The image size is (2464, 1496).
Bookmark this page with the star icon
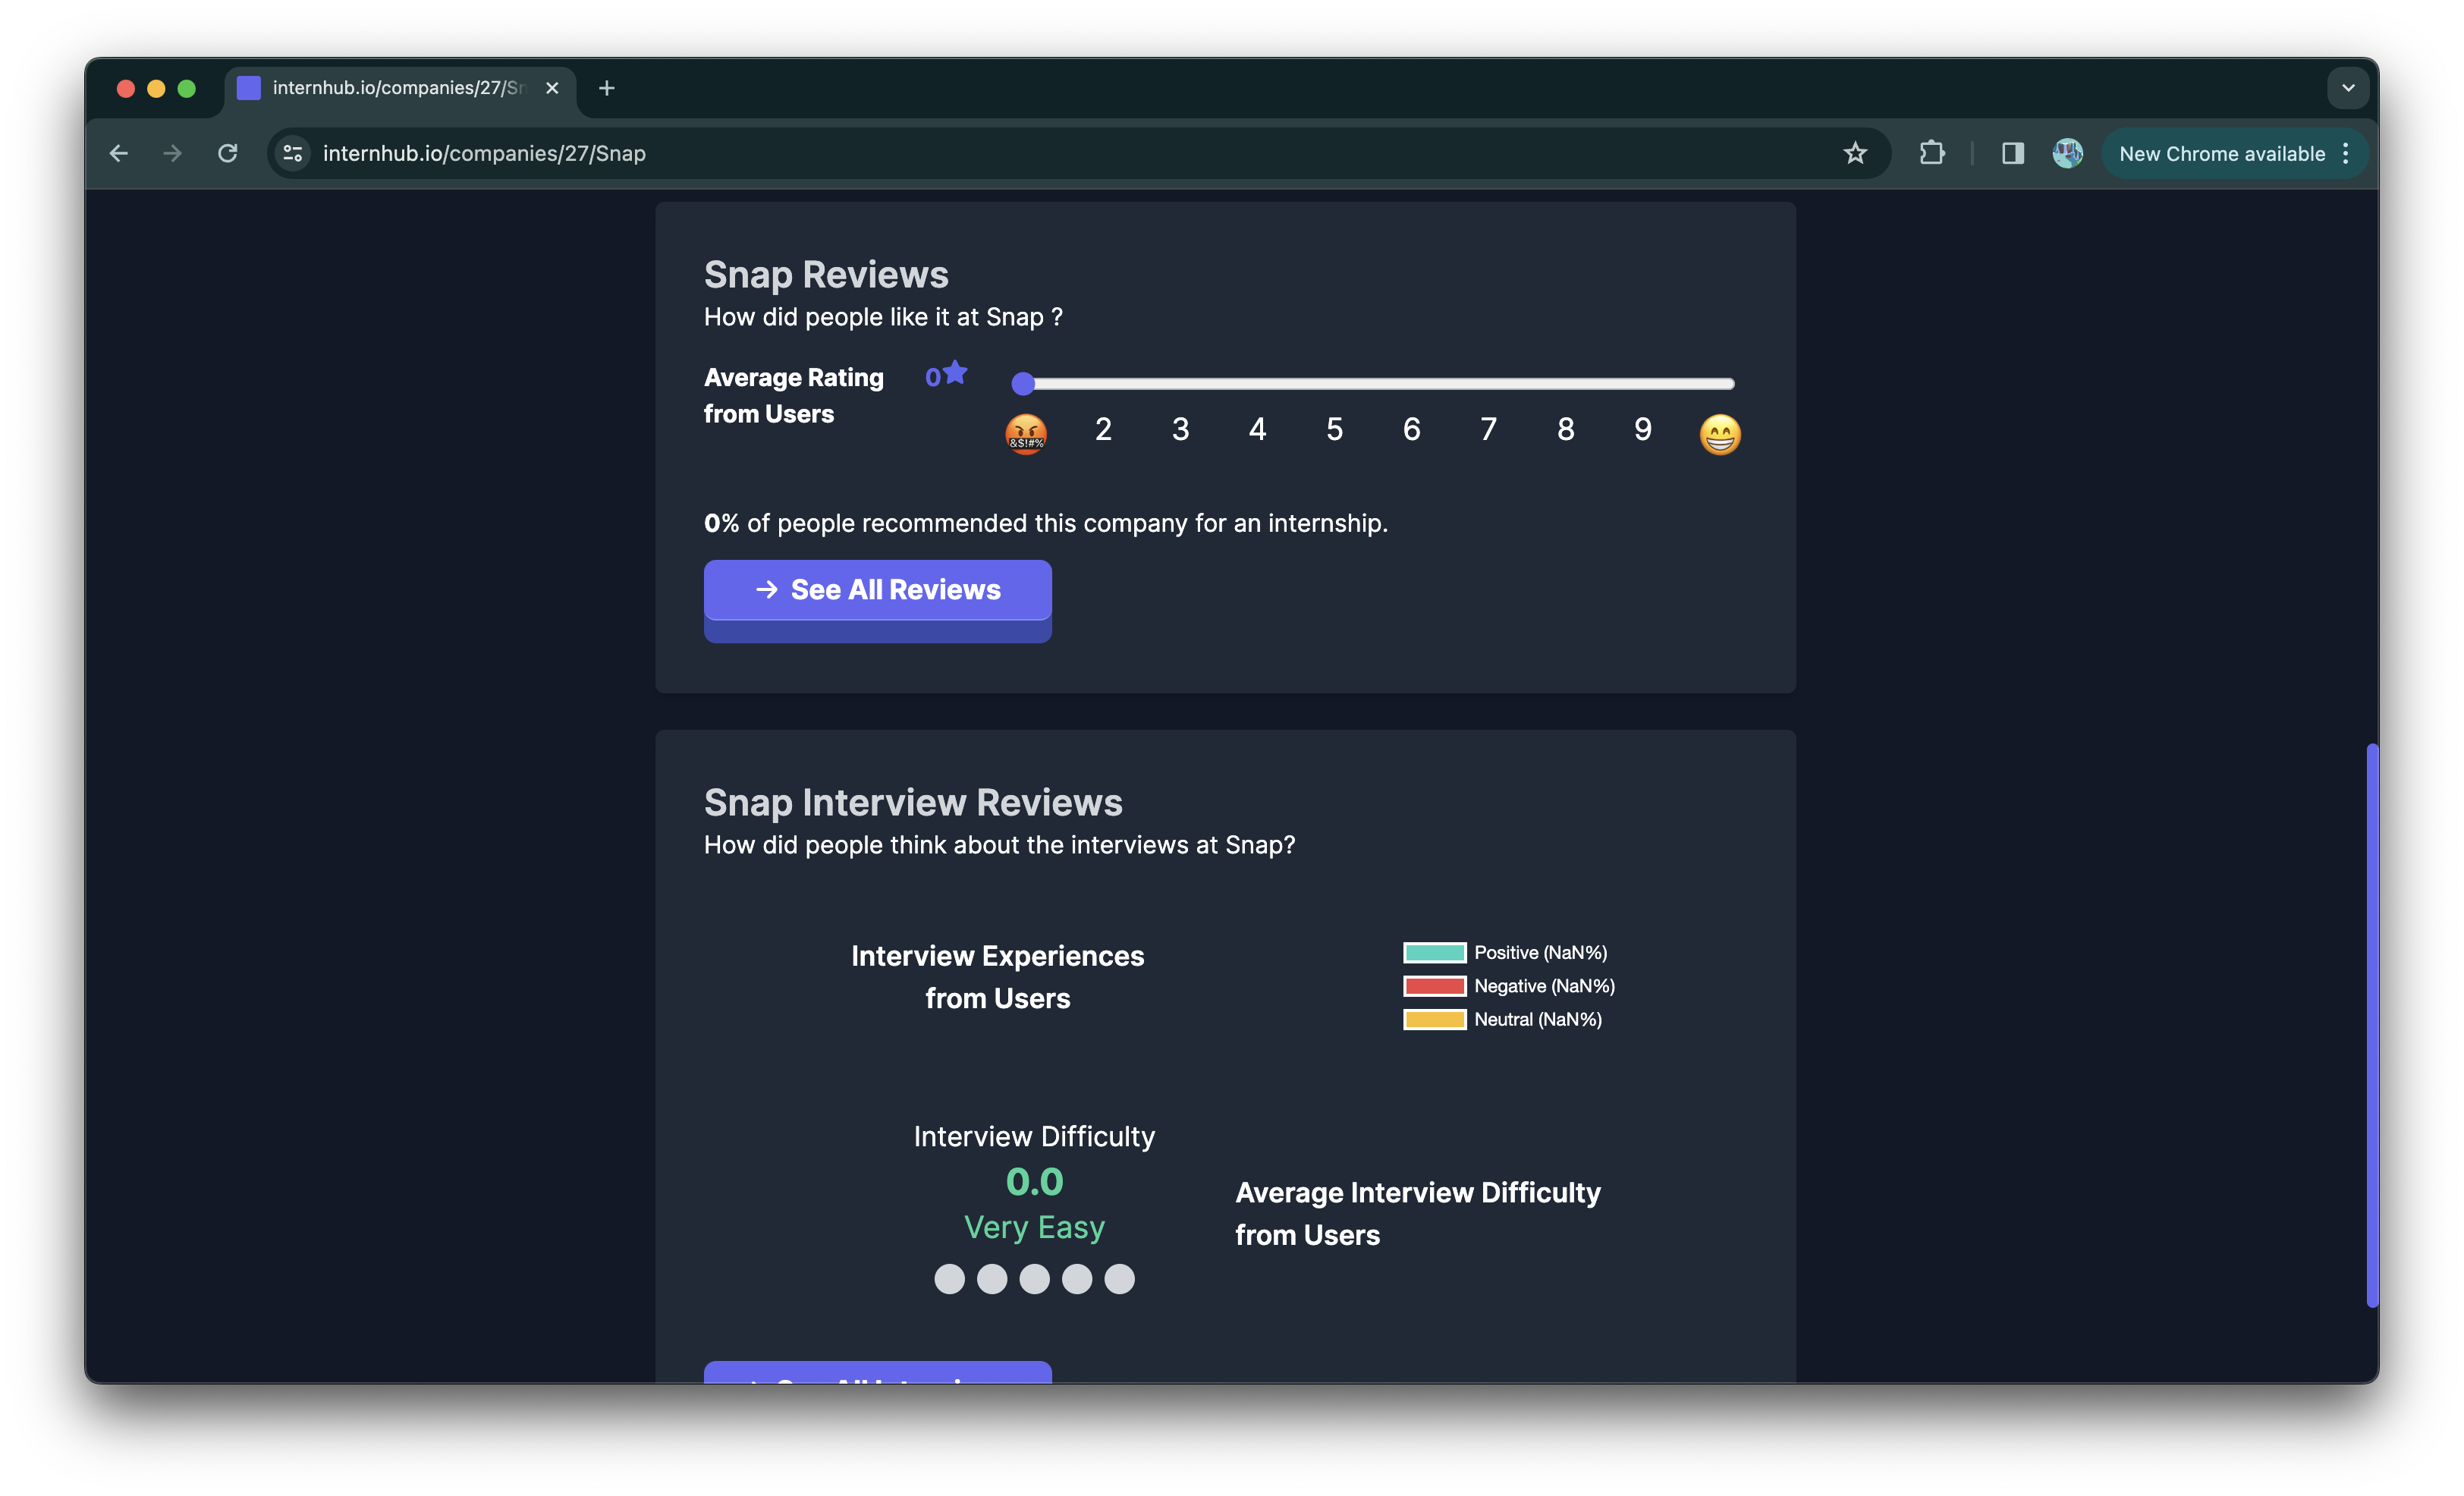[1855, 153]
